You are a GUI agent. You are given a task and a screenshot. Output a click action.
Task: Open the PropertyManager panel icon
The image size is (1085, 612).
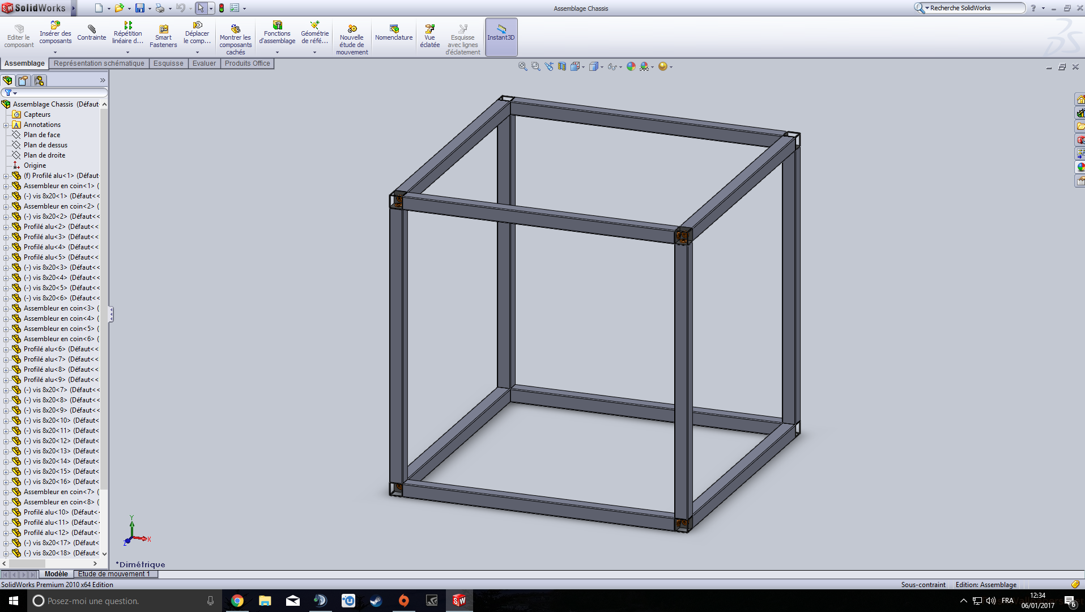tap(23, 80)
